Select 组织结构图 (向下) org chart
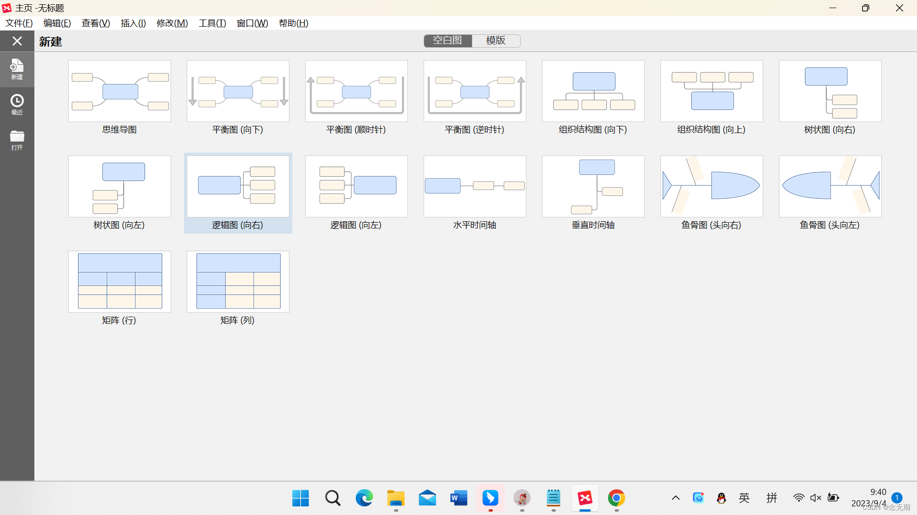This screenshot has height=515, width=917. (x=593, y=91)
